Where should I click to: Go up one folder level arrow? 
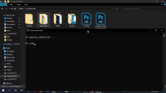tap(12, 9)
